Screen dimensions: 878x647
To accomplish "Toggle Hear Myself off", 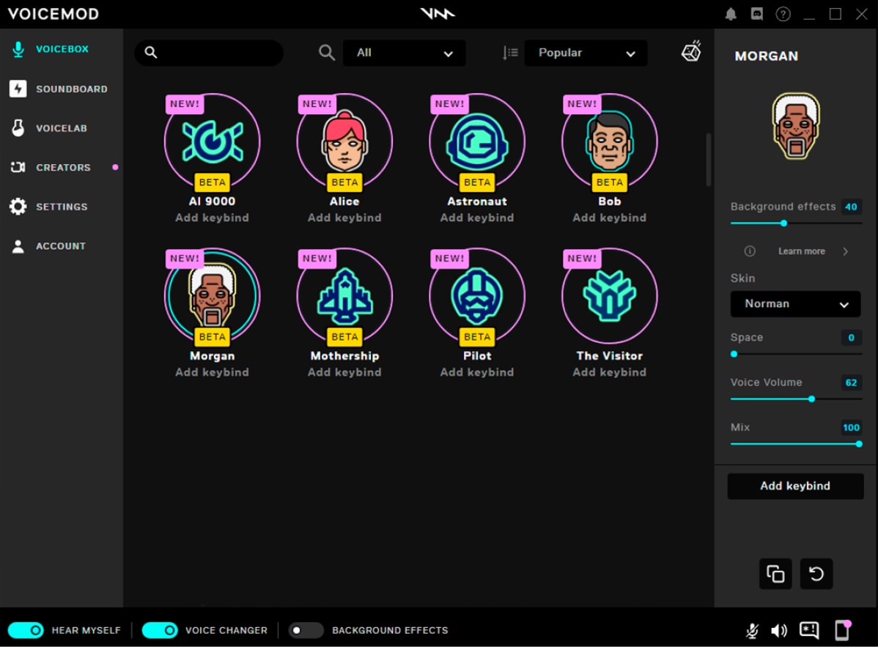I will point(26,630).
